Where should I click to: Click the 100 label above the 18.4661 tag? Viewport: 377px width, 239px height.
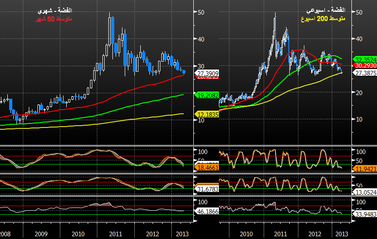pos(203,152)
